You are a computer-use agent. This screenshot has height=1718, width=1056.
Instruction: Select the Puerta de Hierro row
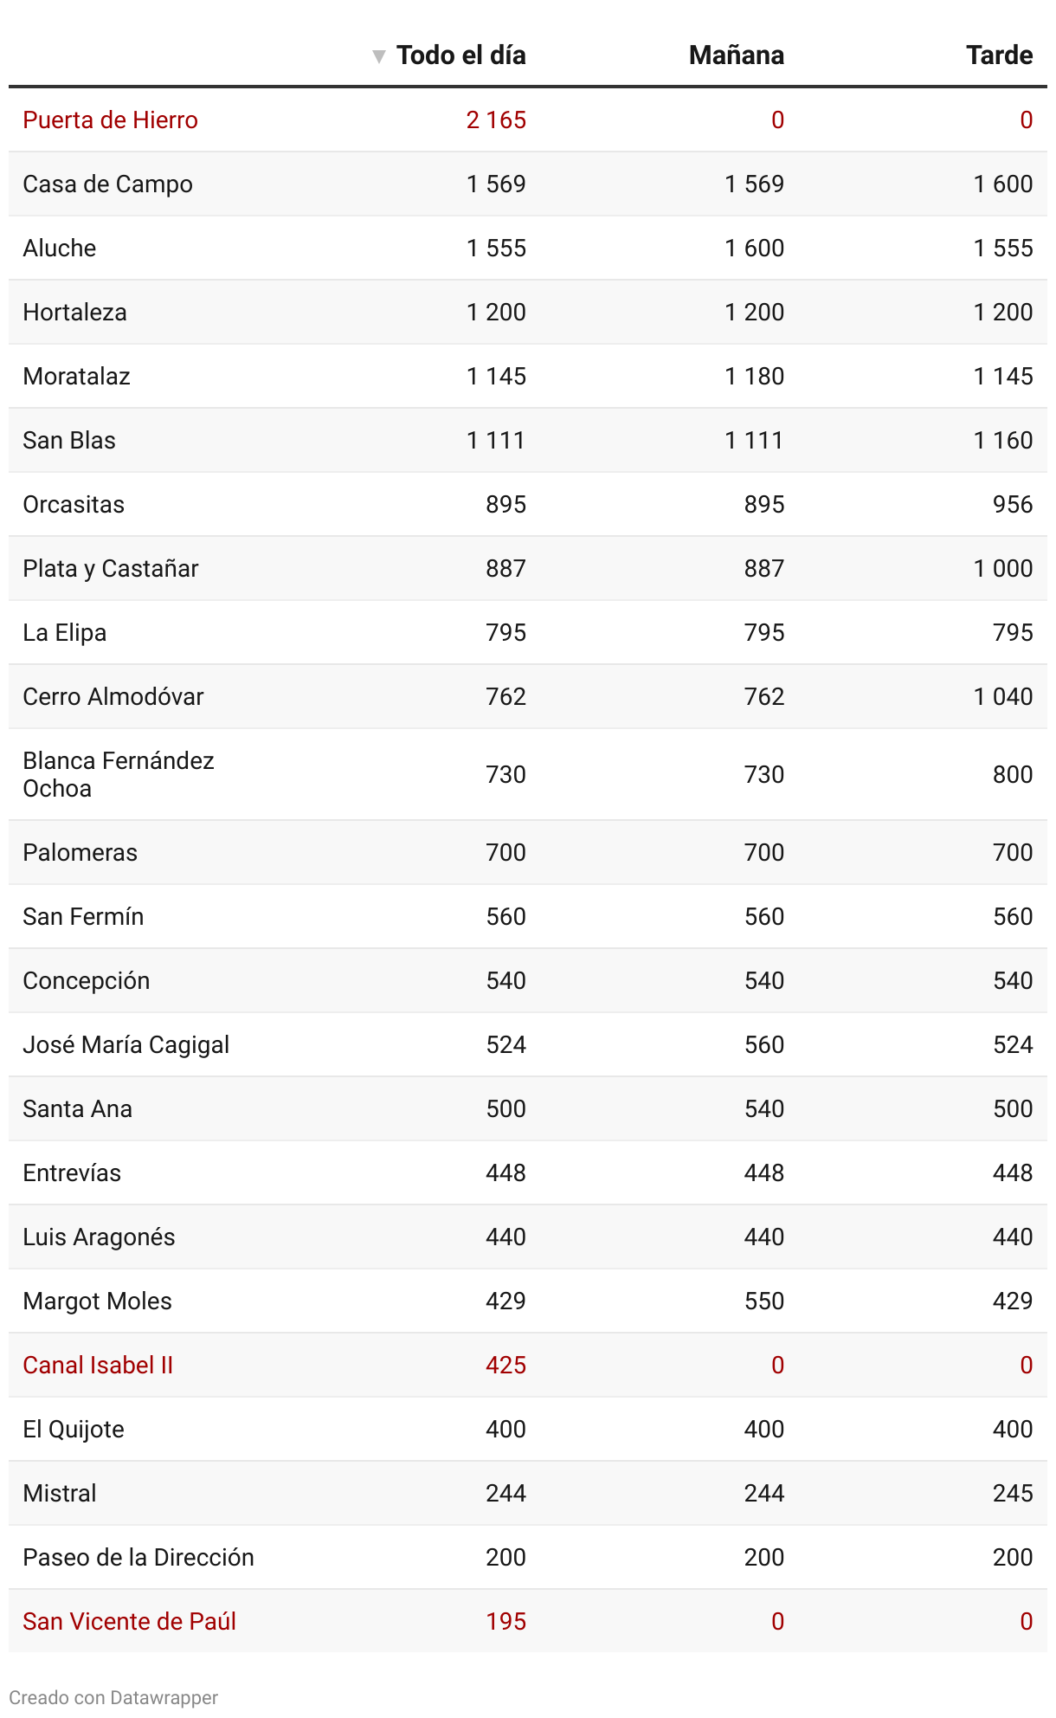[110, 120]
